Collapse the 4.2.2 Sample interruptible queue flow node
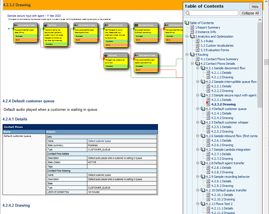269x214 pixels. click(x=198, y=81)
